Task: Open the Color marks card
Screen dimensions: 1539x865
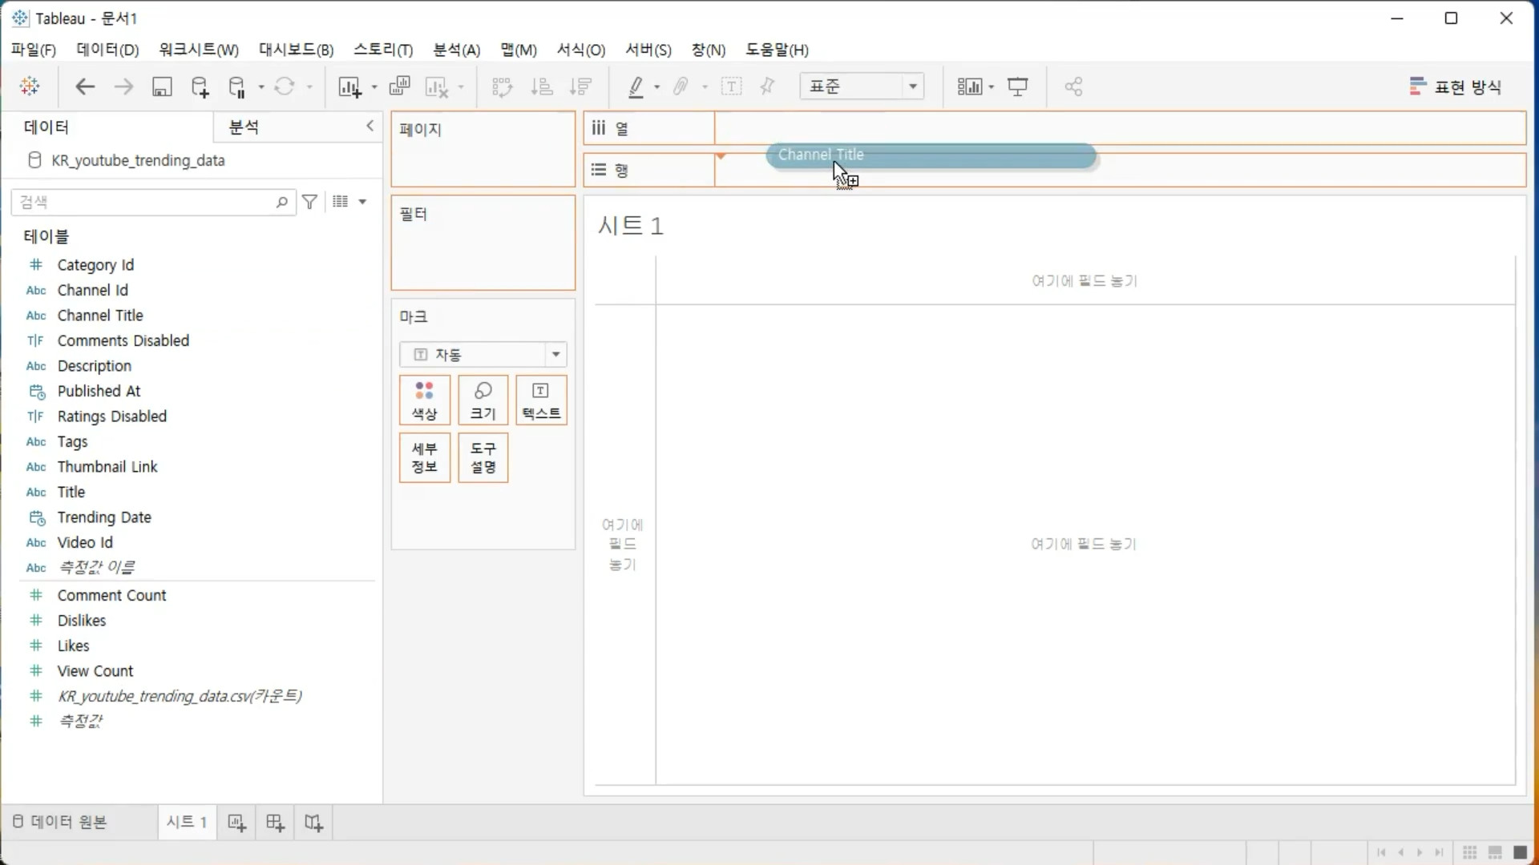Action: [x=424, y=400]
